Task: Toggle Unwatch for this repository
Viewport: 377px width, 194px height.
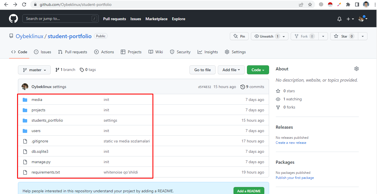Action: click(266, 36)
